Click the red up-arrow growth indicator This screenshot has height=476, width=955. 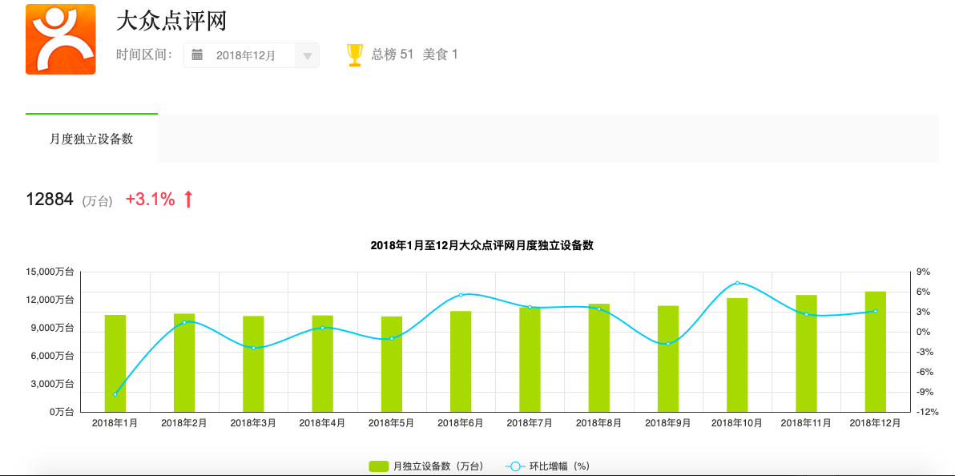188,199
